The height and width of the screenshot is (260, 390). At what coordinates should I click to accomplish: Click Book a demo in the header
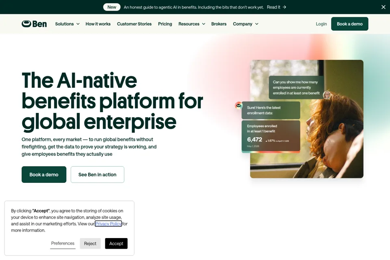349,24
